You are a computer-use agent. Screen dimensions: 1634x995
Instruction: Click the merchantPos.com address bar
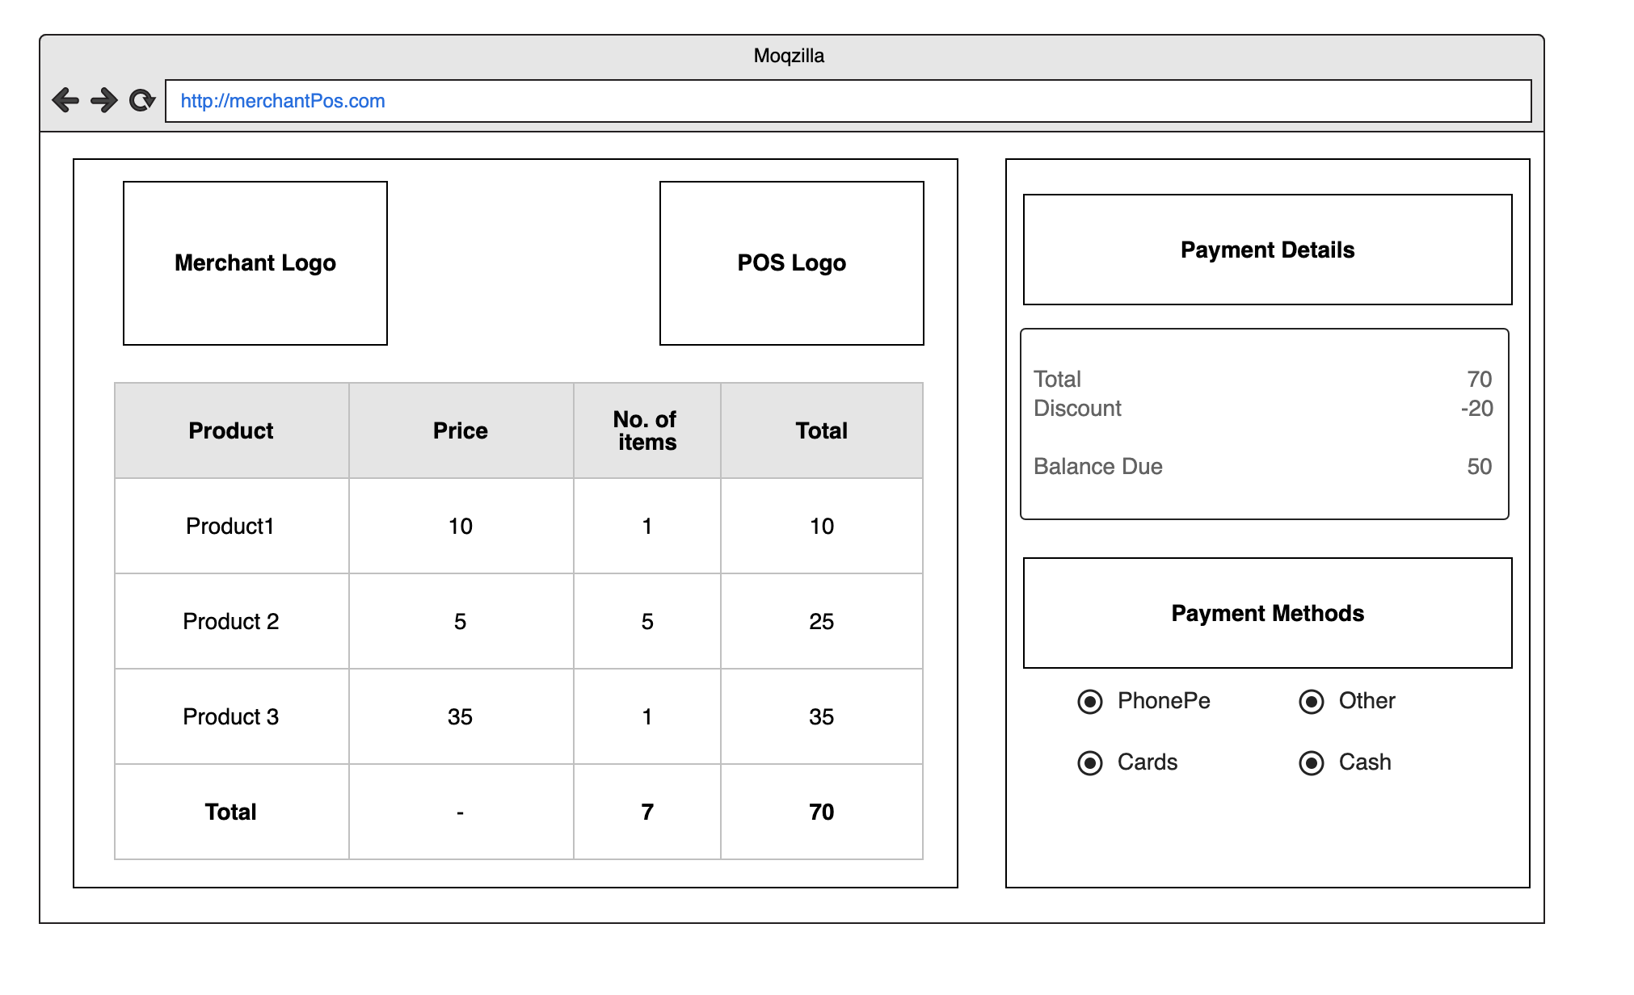pyautogui.click(x=847, y=101)
